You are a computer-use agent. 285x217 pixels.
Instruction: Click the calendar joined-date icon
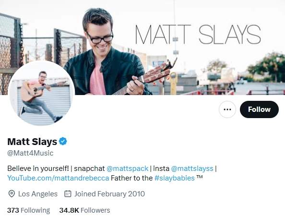[x=68, y=194]
